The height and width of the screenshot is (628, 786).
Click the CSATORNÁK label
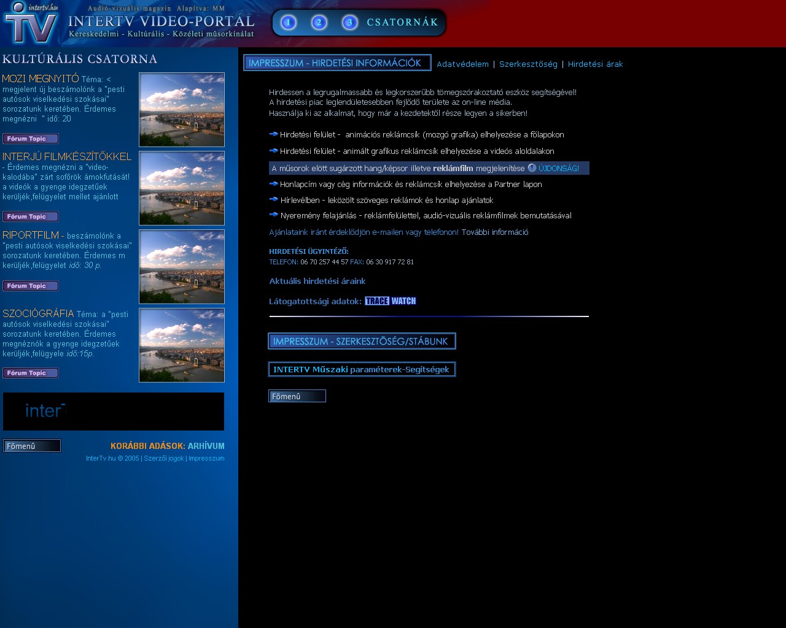403,23
